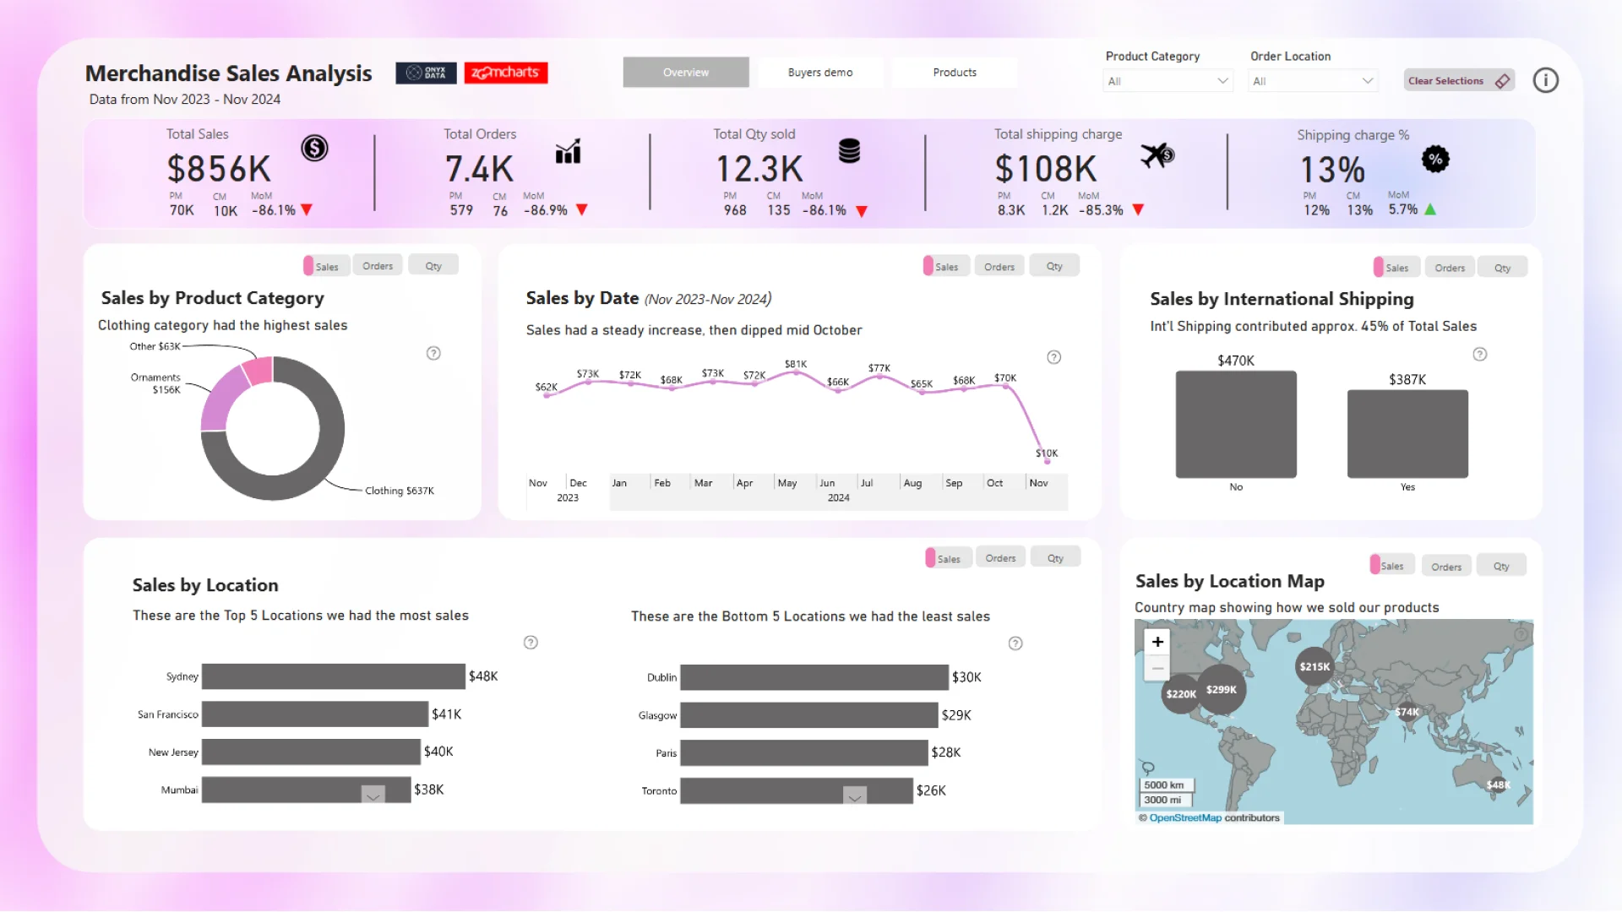
Task: Zoom in on the location map
Action: [x=1157, y=642]
